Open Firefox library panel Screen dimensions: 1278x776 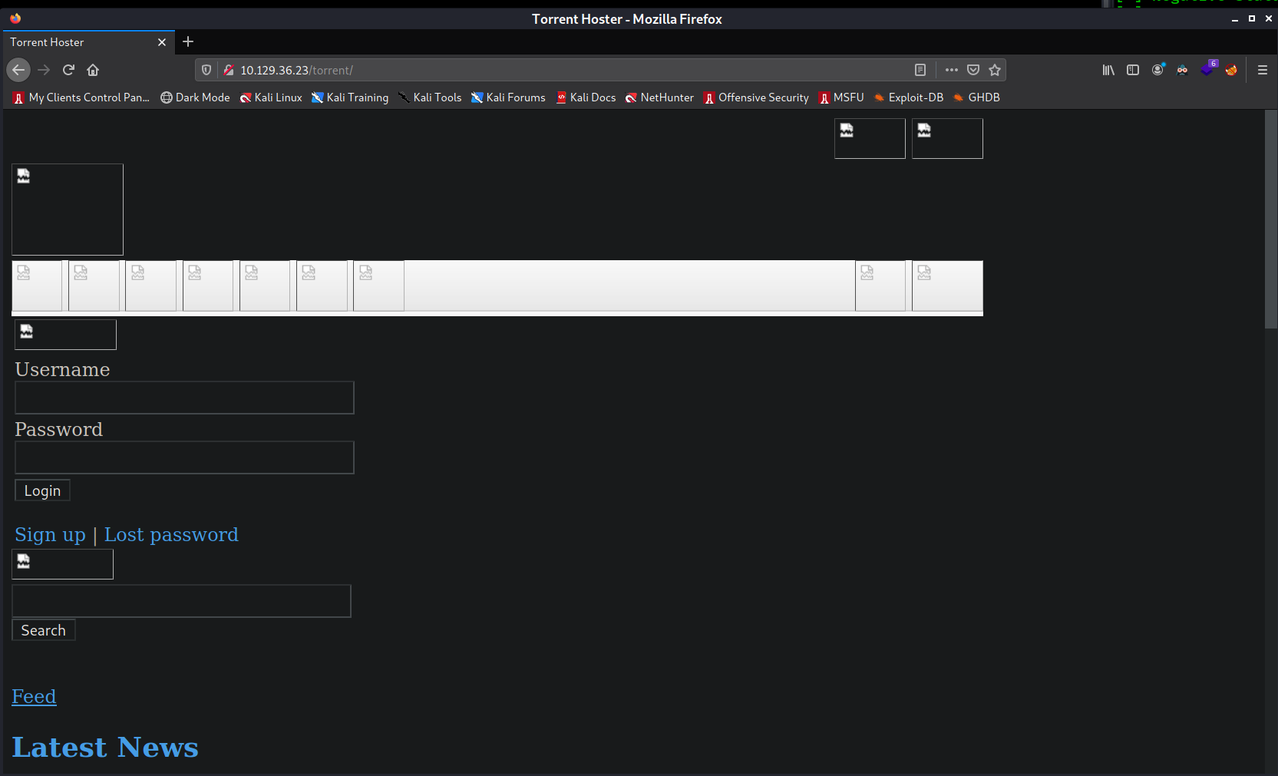coord(1108,70)
